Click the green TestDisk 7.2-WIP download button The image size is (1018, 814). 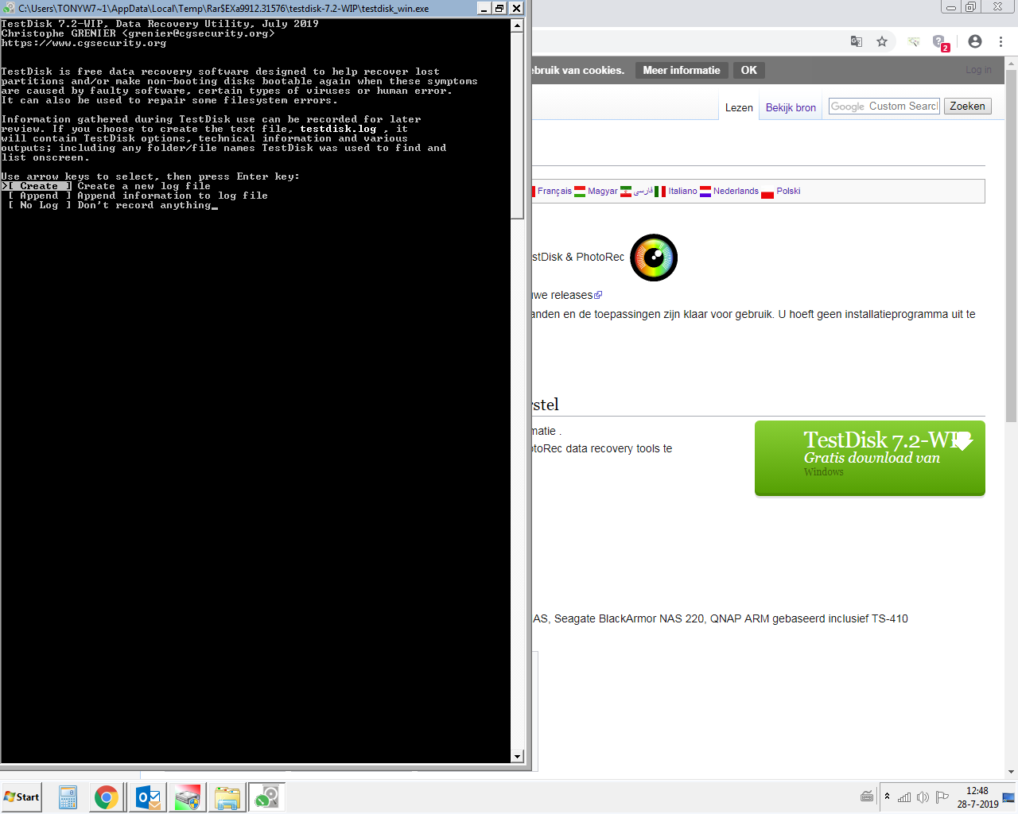point(870,459)
